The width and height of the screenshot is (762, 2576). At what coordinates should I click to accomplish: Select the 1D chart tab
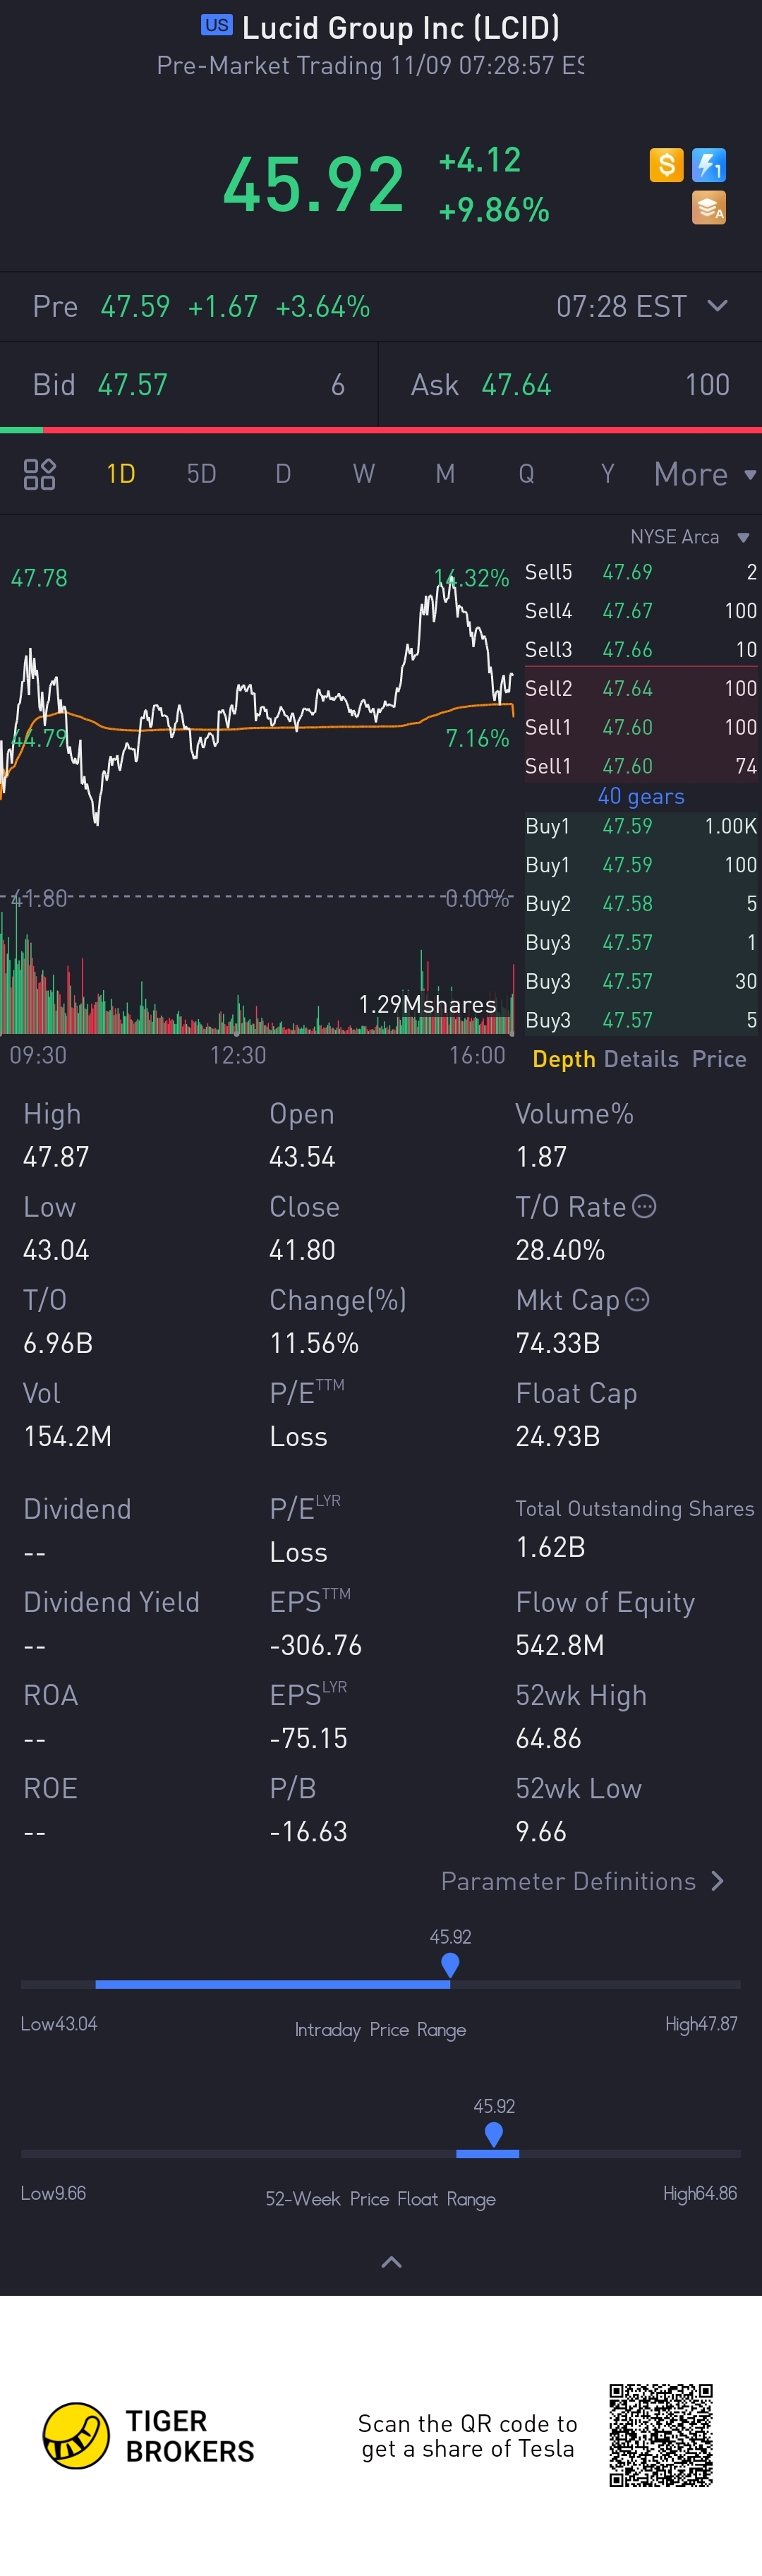click(x=120, y=474)
